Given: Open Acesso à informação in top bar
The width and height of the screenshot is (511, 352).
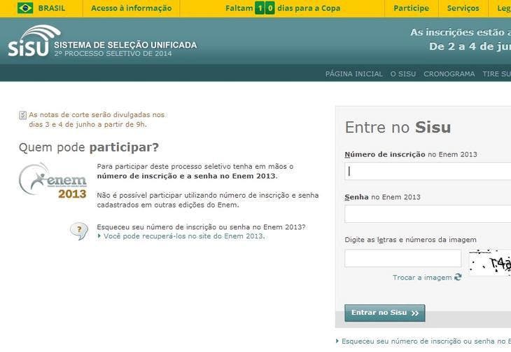Looking at the screenshot, I should (132, 8).
